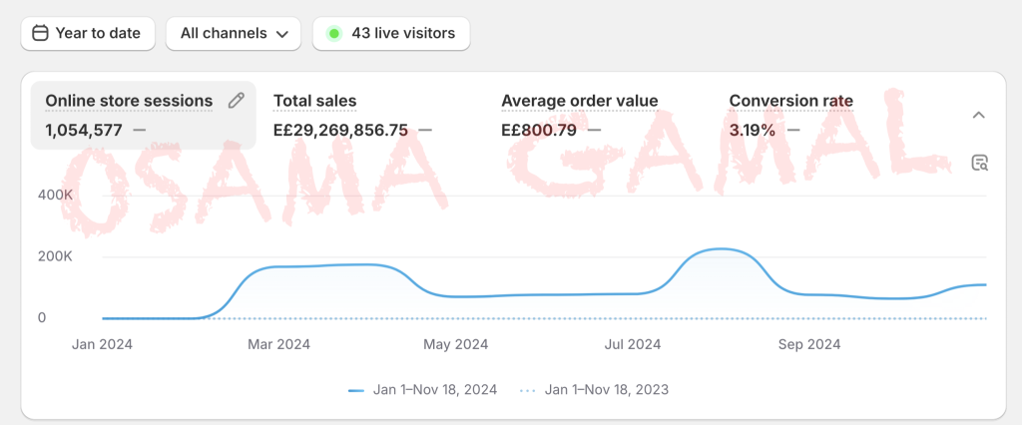The height and width of the screenshot is (425, 1022).
Task: Click the dash indicator beside E£800.79
Action: (595, 130)
